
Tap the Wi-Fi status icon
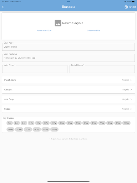click(x=125, y=1)
